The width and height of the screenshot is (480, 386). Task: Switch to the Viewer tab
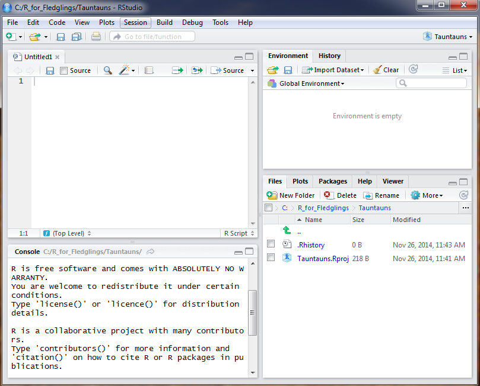pos(393,181)
